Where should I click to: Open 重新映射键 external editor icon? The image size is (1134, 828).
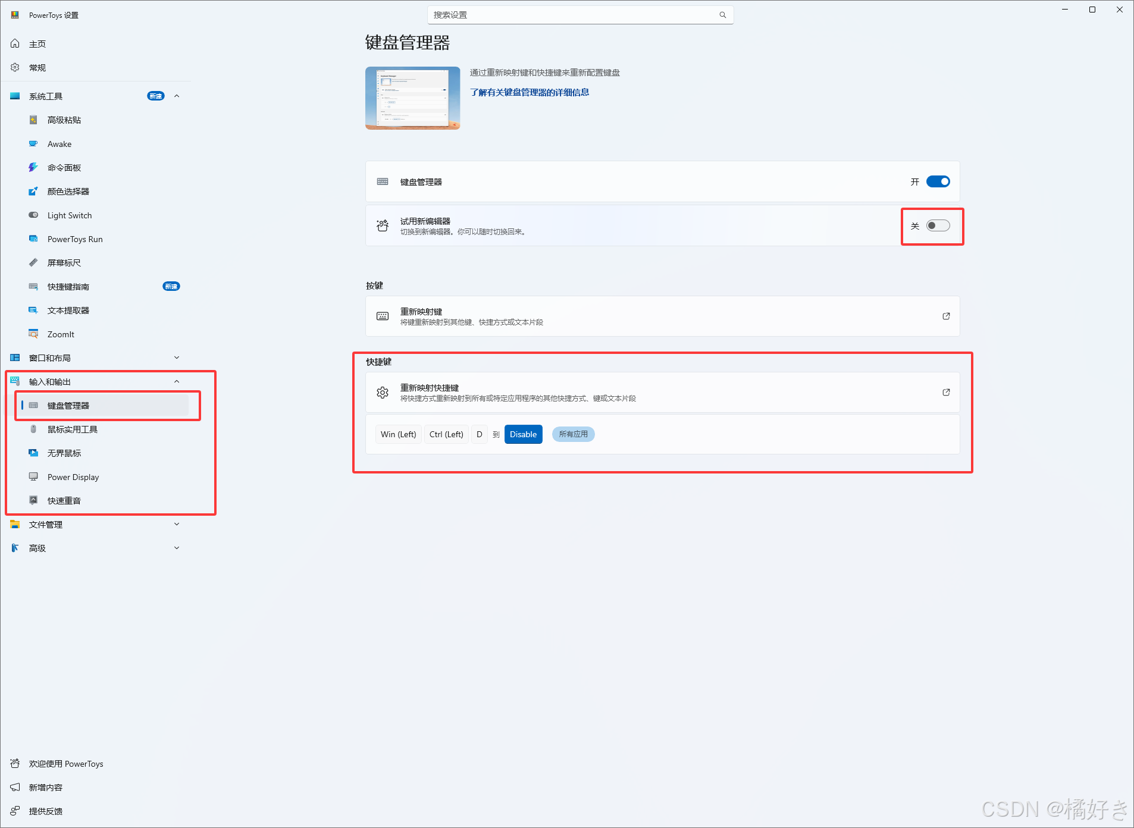click(946, 316)
